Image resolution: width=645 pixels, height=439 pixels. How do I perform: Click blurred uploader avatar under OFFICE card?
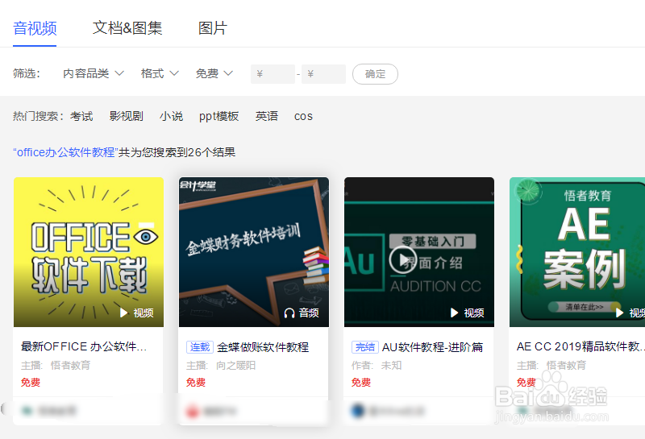click(27, 410)
